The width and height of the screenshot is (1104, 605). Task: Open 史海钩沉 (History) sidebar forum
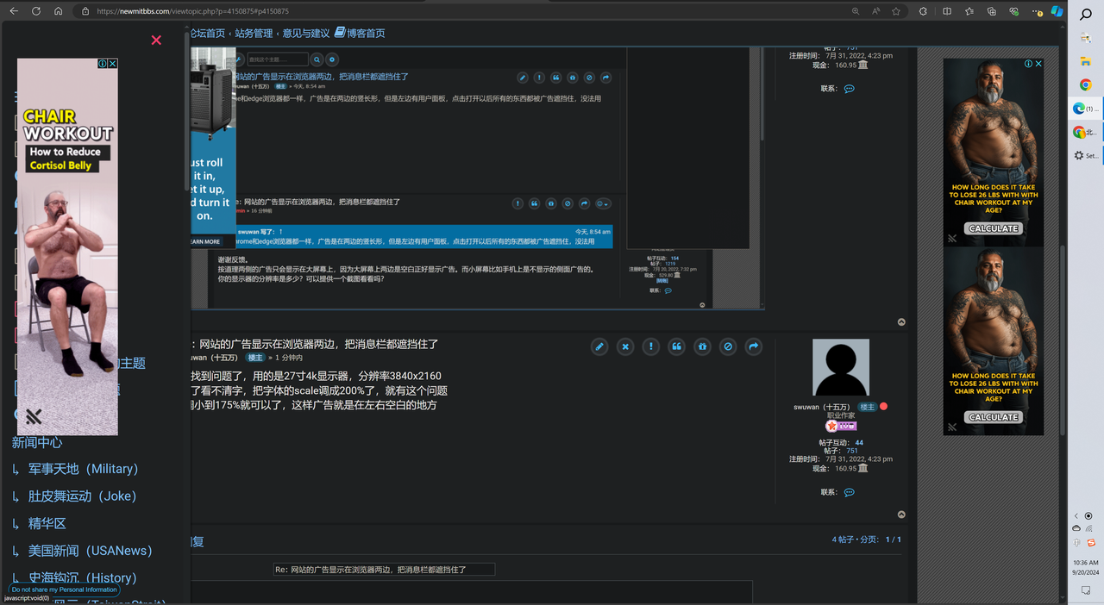[x=82, y=577]
